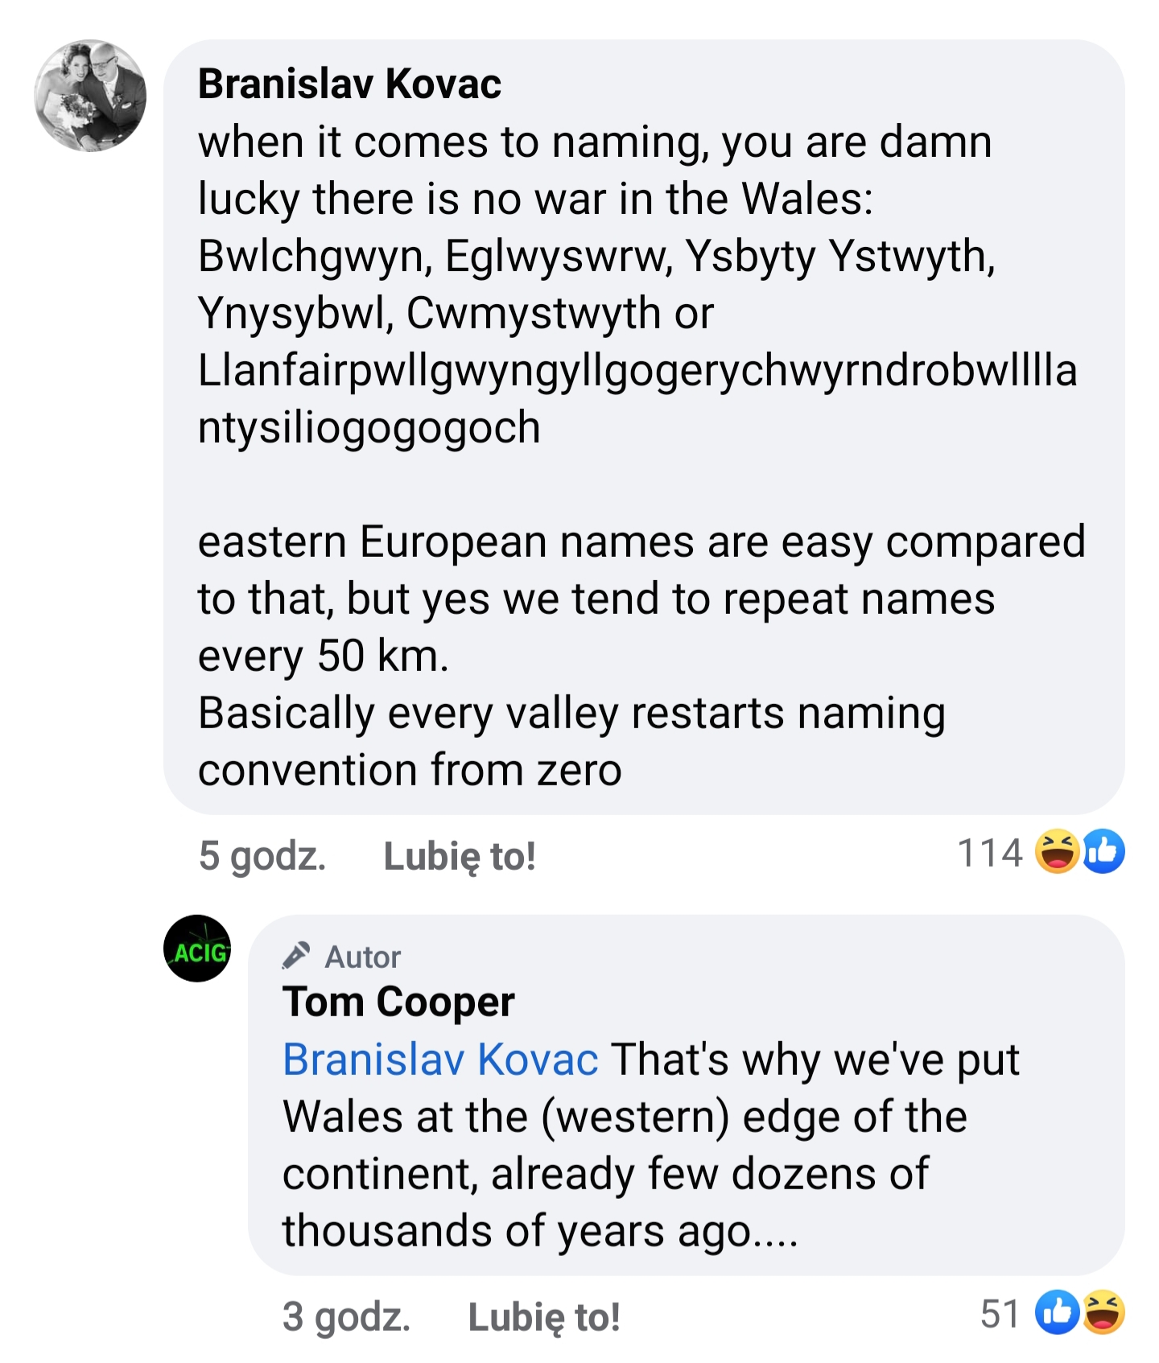The height and width of the screenshot is (1363, 1159).
Task: Click the 51 reactions count on reply
Action: (1000, 1314)
